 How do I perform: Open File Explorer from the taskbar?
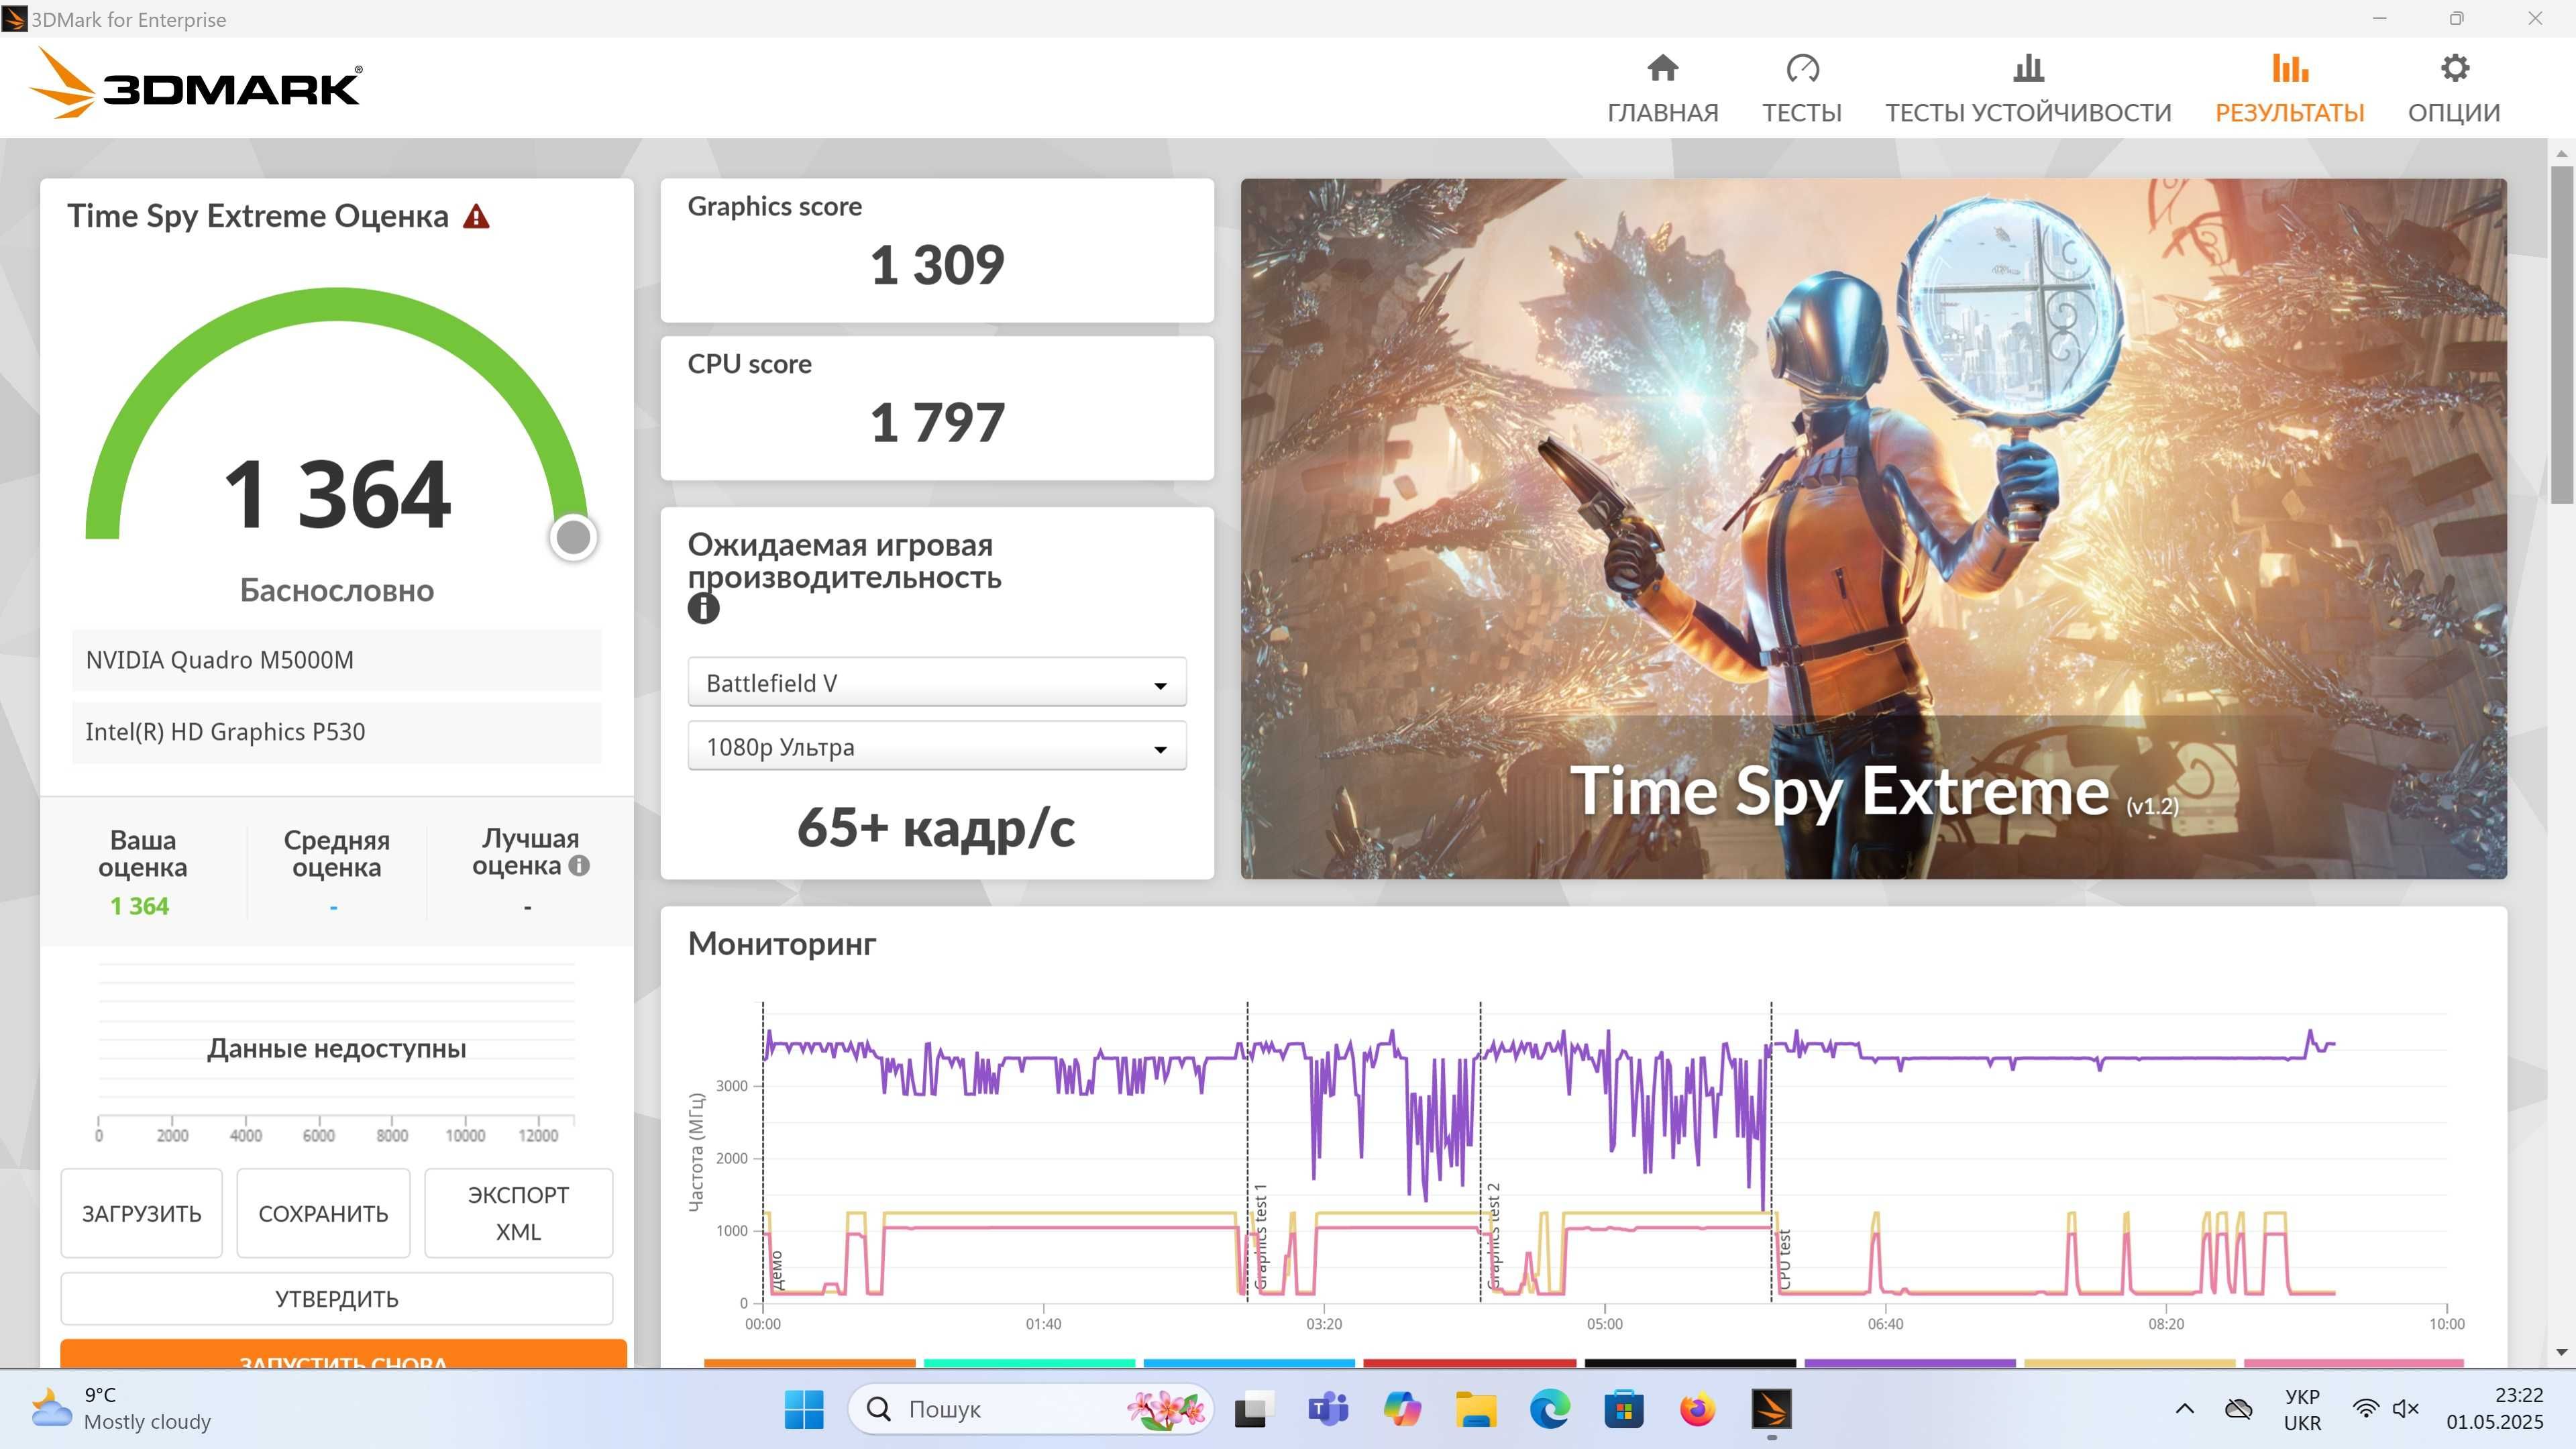(x=1475, y=1410)
